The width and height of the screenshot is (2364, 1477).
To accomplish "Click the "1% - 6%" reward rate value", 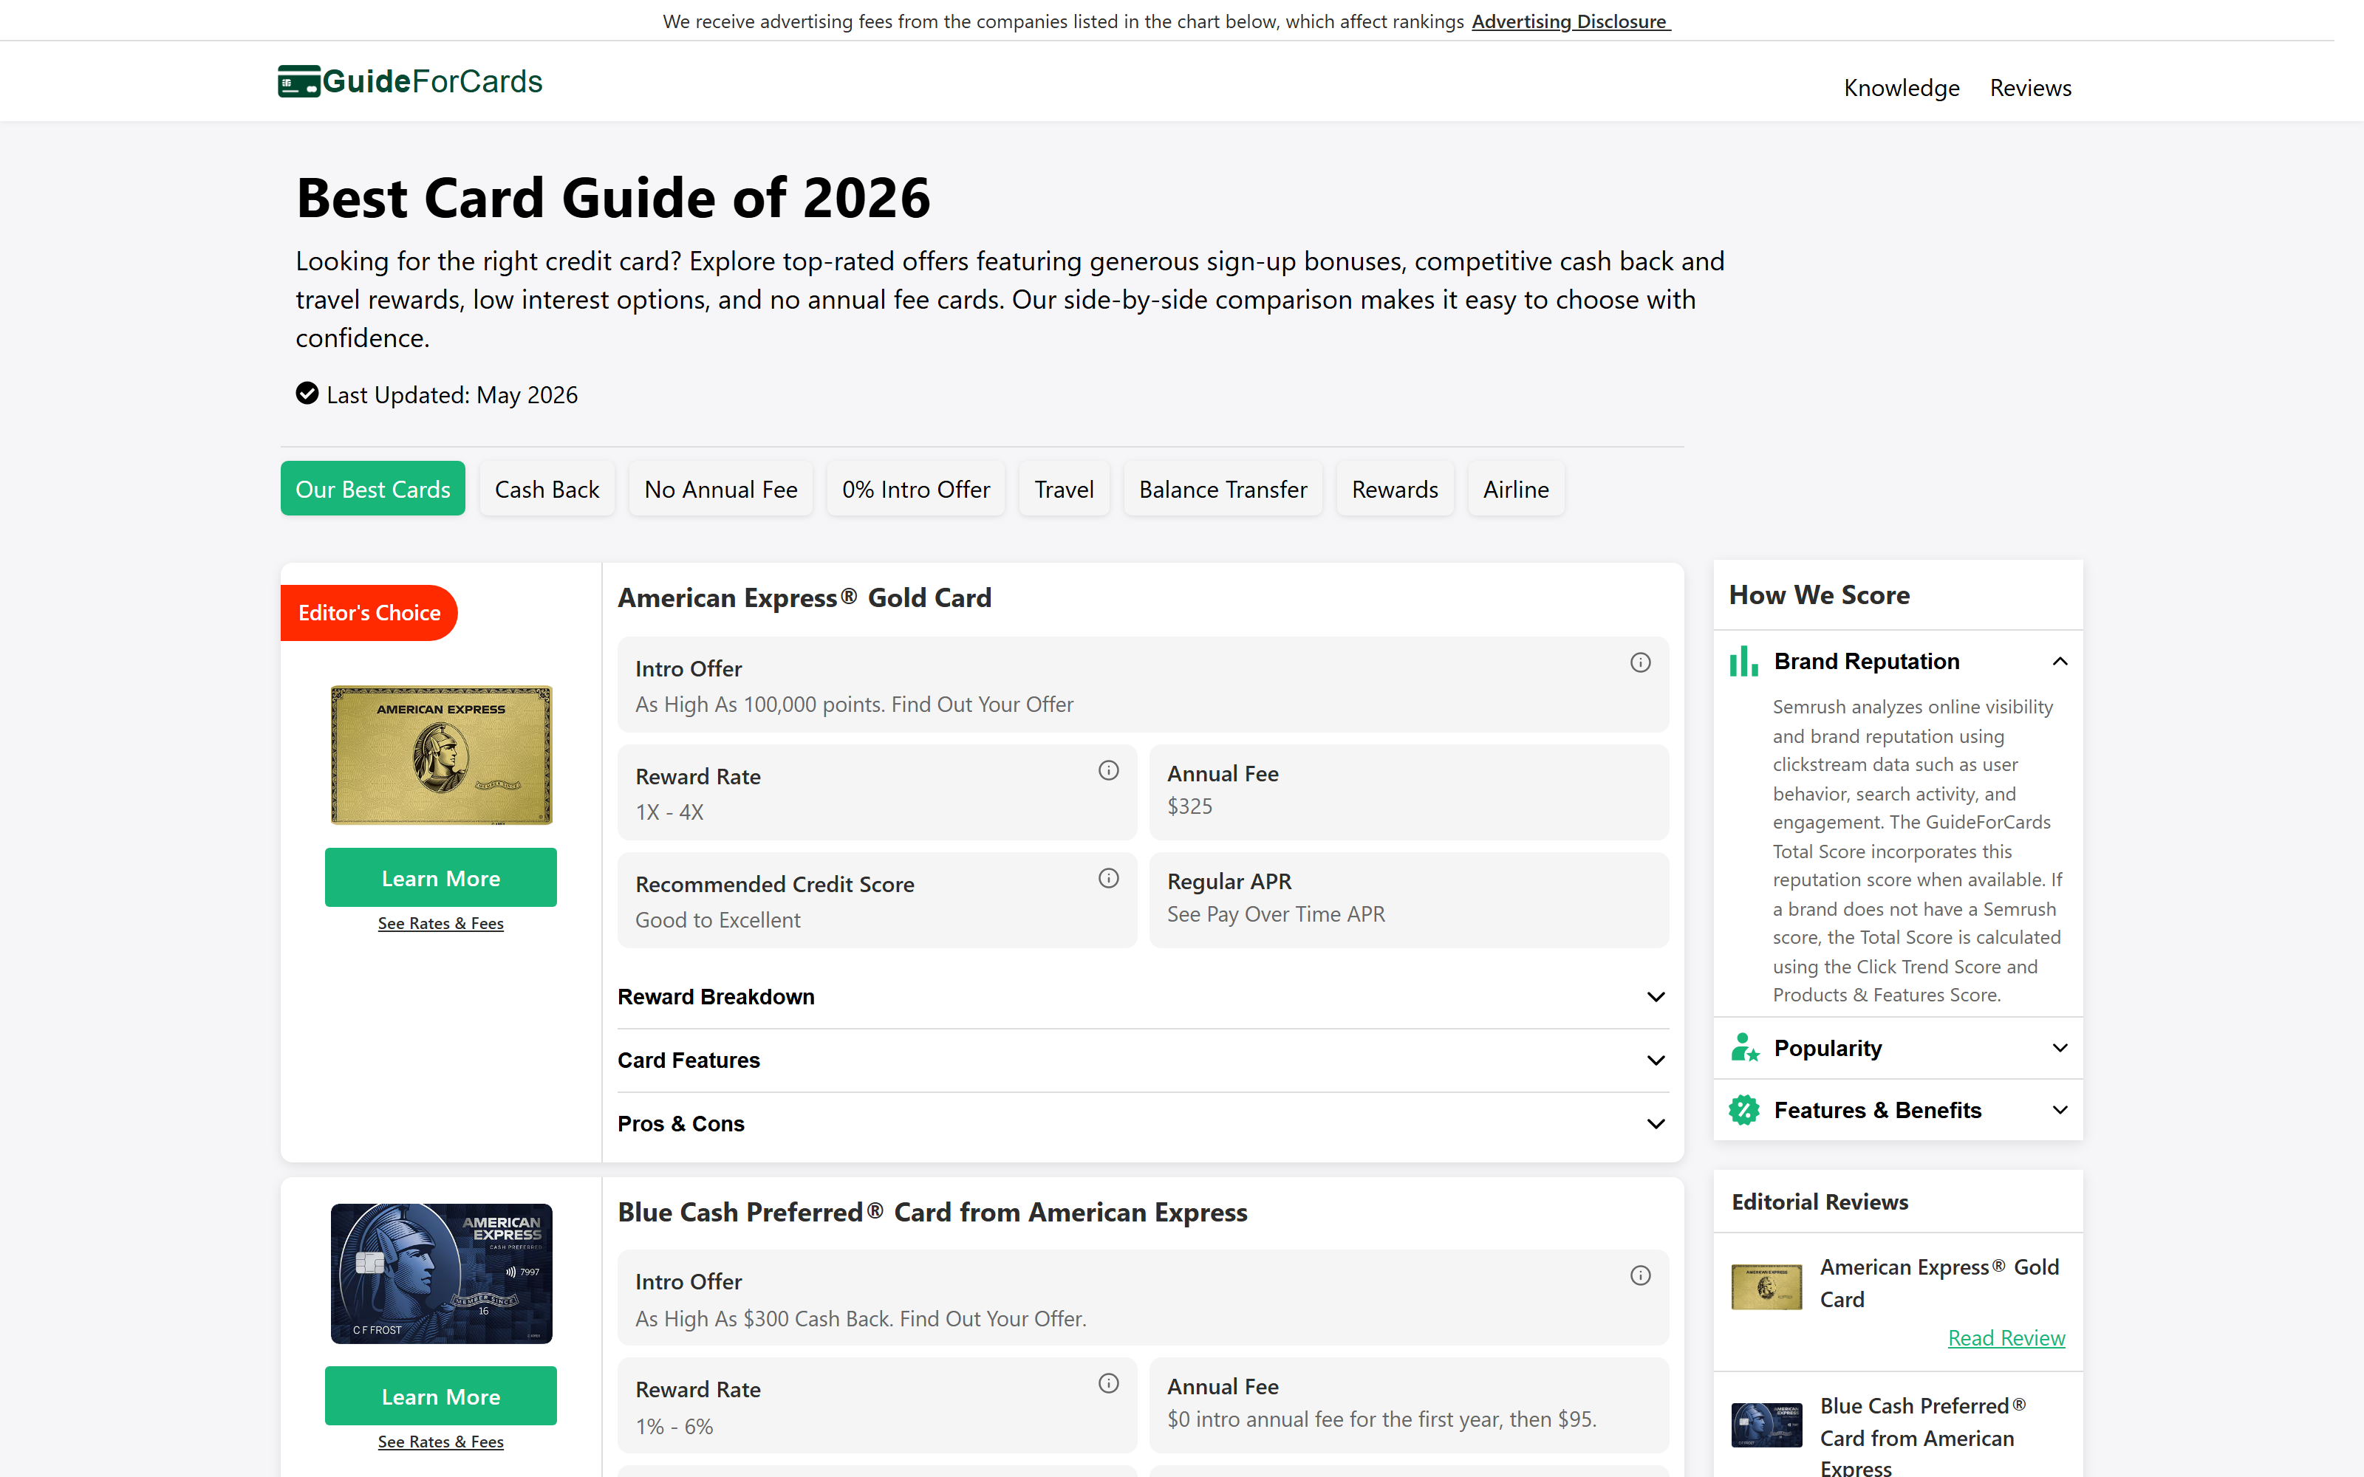I will coord(674,1426).
